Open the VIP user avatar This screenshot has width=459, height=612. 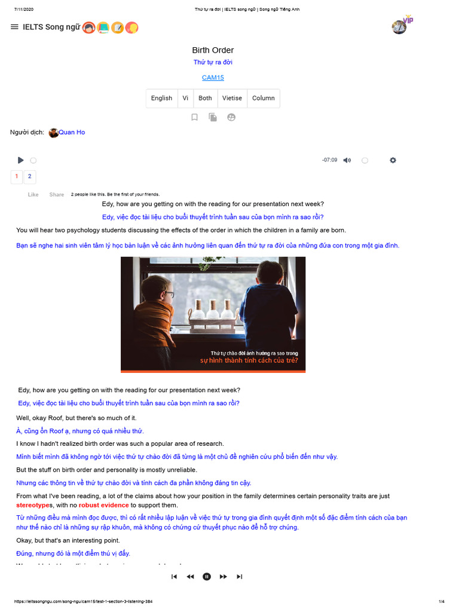click(x=400, y=27)
